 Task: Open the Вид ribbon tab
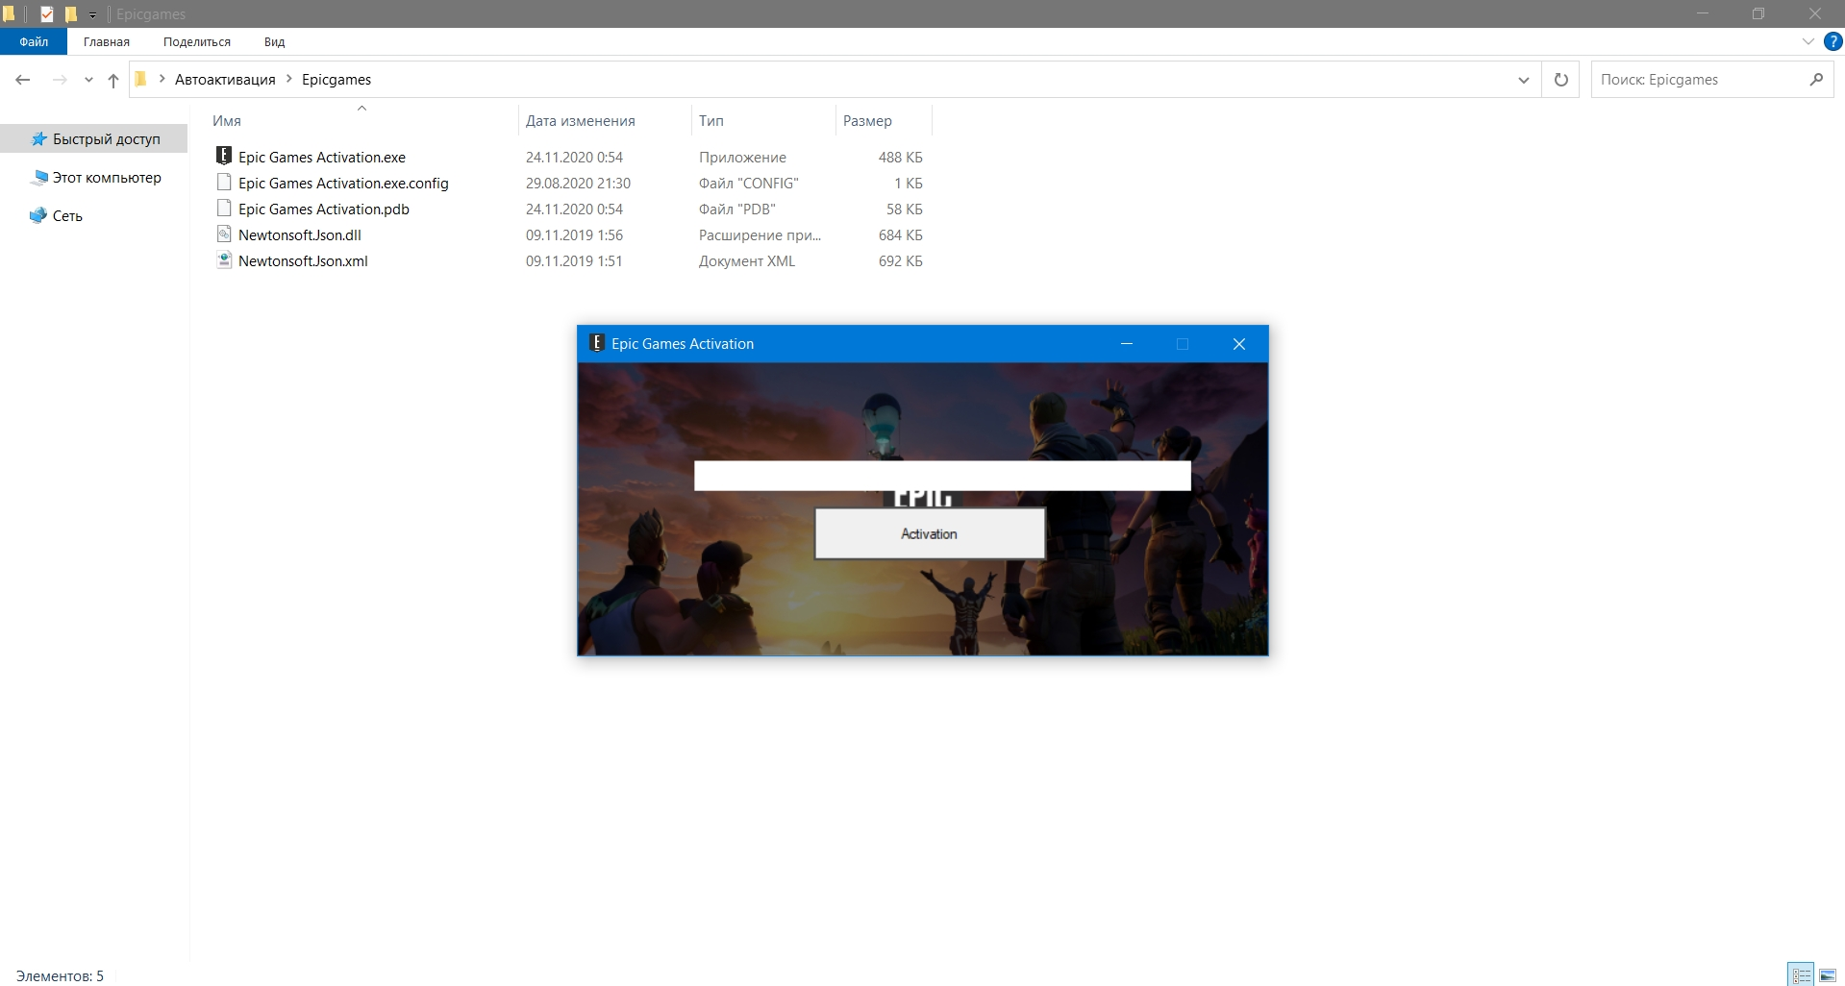[274, 41]
